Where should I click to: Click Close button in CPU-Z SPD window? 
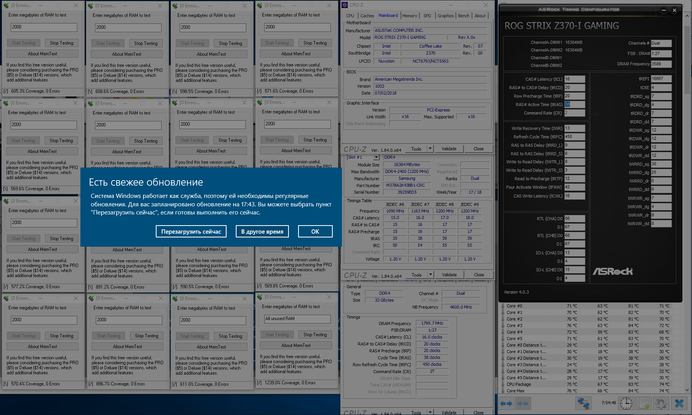(479, 275)
